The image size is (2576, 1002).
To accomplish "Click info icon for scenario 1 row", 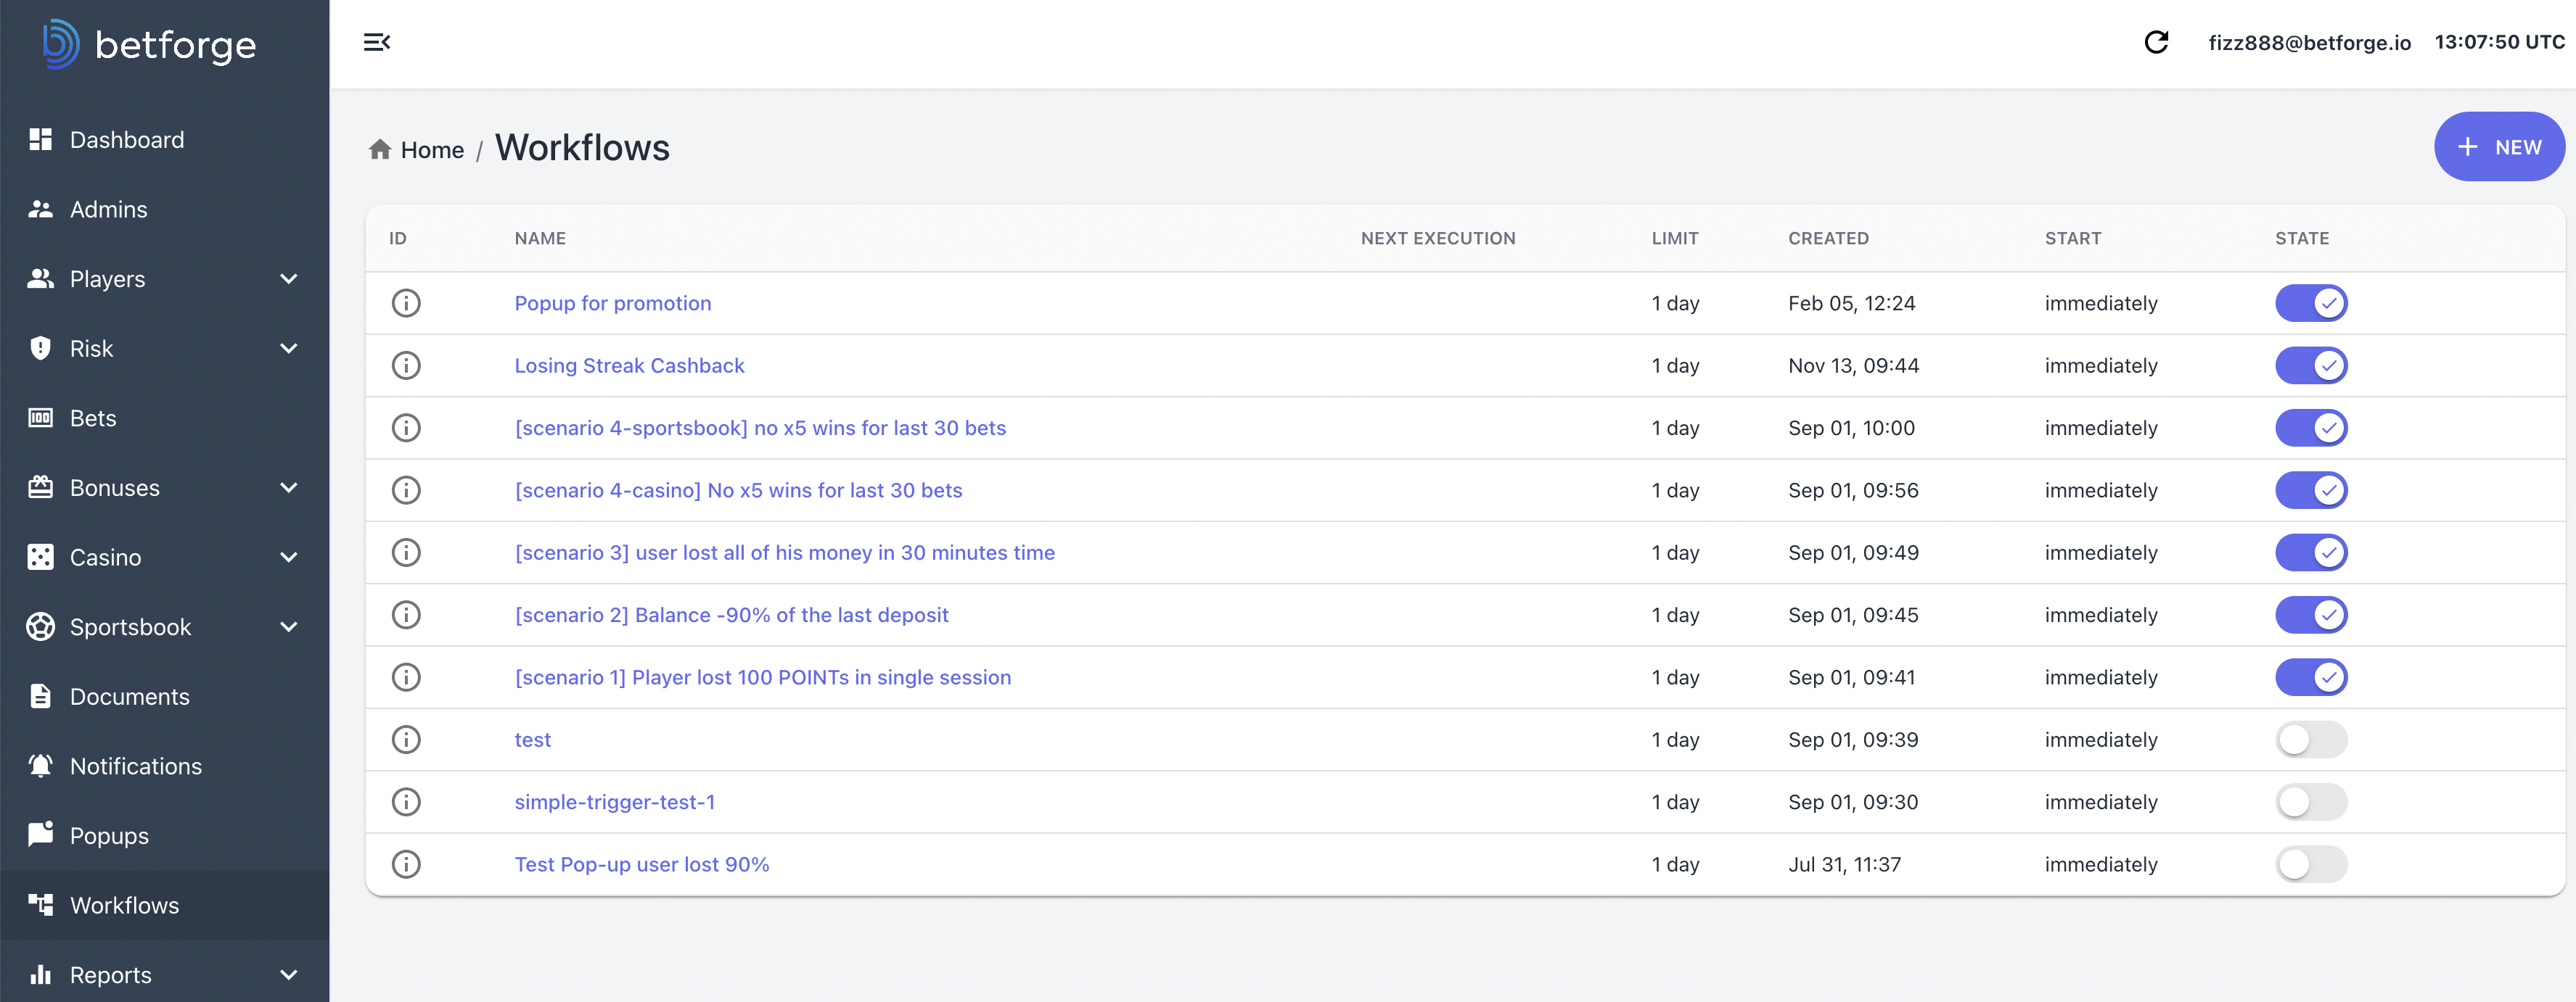I will (x=406, y=677).
